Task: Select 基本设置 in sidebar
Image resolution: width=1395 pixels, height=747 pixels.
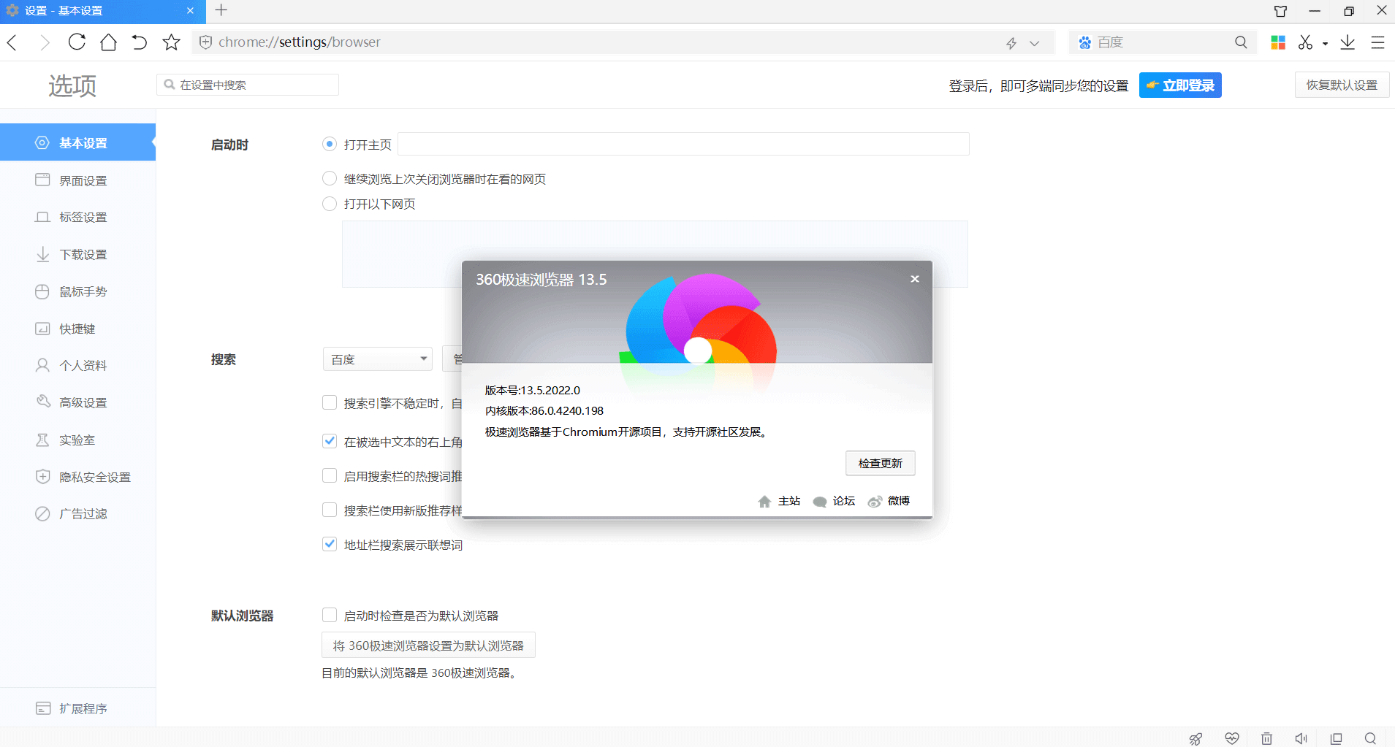Action: 77,142
